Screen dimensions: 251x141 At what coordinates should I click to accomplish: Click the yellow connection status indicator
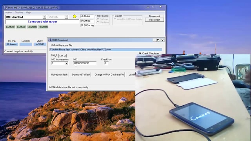75,16
